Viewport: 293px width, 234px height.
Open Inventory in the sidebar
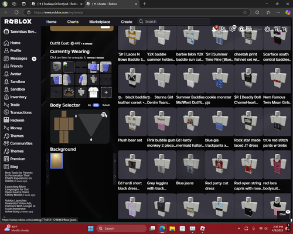[x=15, y=97]
